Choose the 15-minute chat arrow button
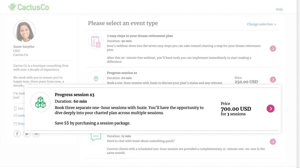300x168 pixels. click(273, 142)
